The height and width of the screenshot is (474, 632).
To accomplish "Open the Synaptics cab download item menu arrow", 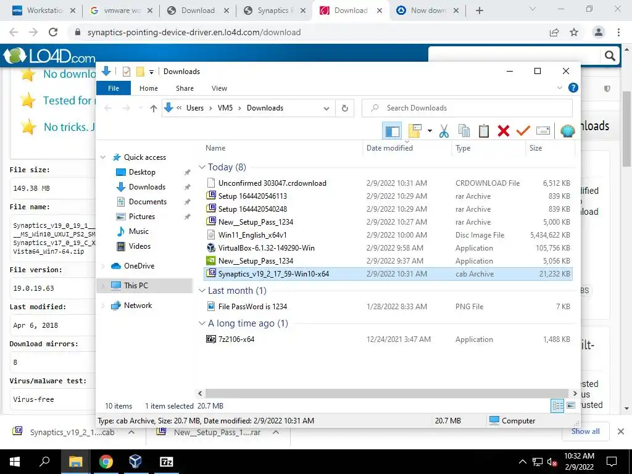I will point(131,432).
